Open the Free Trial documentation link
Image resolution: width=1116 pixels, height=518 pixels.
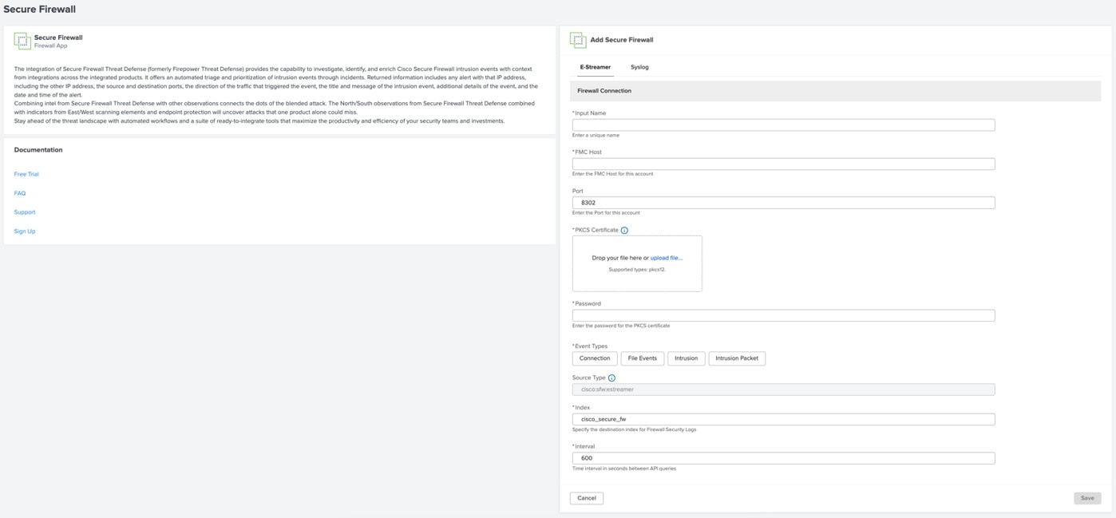[x=26, y=174]
